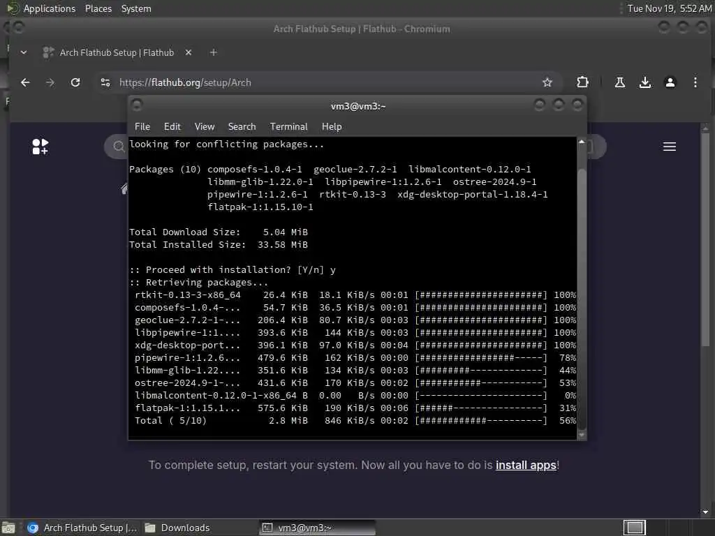Click the terminal window menu icon in titlebar
Screen dimensions: 715x536
(x=137, y=105)
